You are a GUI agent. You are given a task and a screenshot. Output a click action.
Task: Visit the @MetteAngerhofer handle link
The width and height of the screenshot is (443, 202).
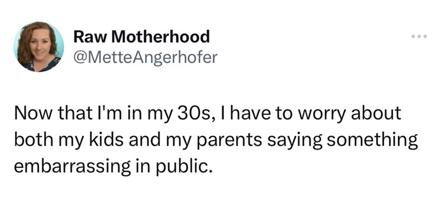point(146,58)
